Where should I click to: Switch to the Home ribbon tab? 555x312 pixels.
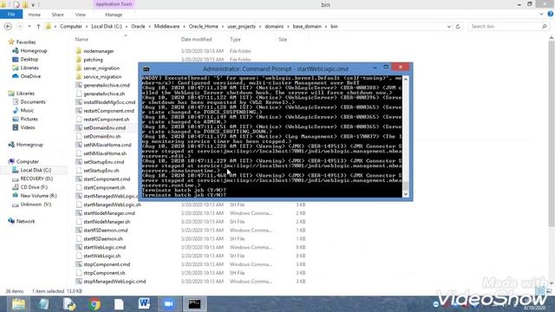tap(35, 15)
